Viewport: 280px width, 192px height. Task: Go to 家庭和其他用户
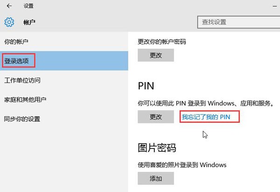point(25,100)
